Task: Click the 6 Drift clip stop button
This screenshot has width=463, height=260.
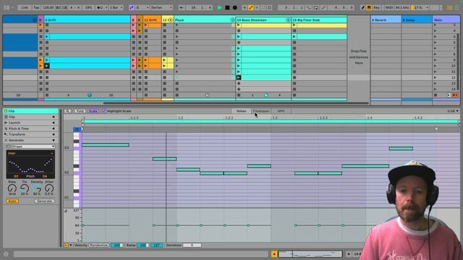Action: click(x=46, y=95)
